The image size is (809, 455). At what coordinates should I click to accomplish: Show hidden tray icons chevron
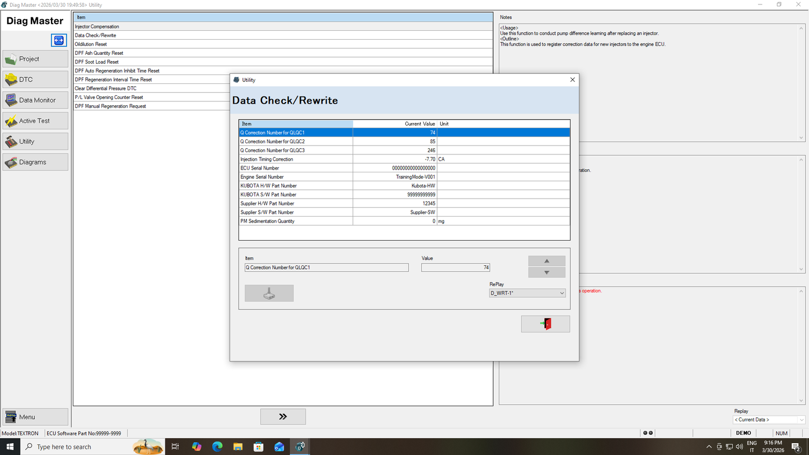click(709, 447)
